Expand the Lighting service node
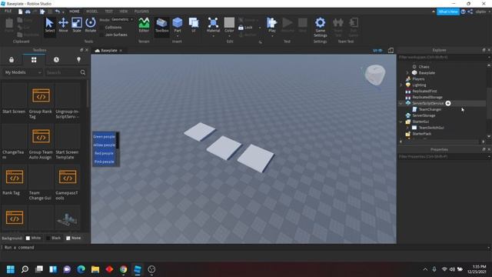 coord(401,85)
